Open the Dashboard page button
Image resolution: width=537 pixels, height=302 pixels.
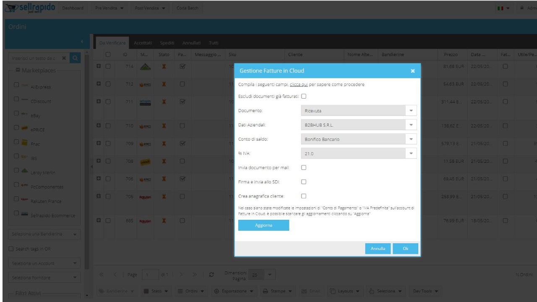[73, 9]
